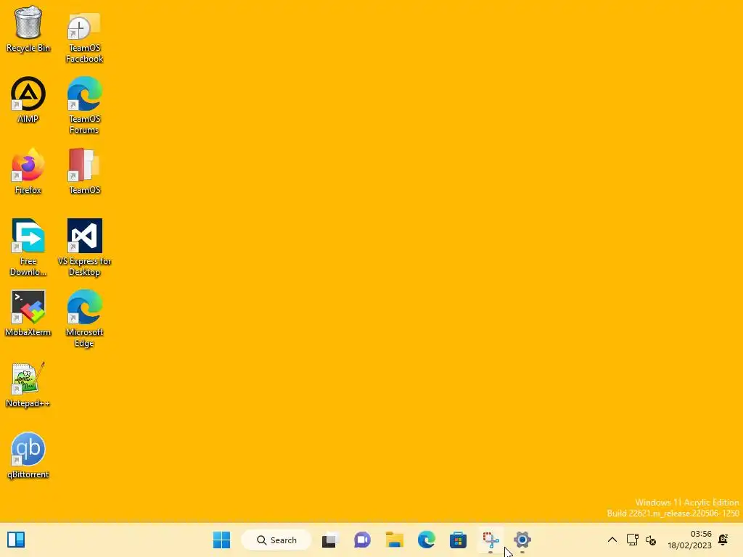Switch to Snipping Tool in taskbar
Image resolution: width=743 pixels, height=557 pixels.
(x=490, y=540)
